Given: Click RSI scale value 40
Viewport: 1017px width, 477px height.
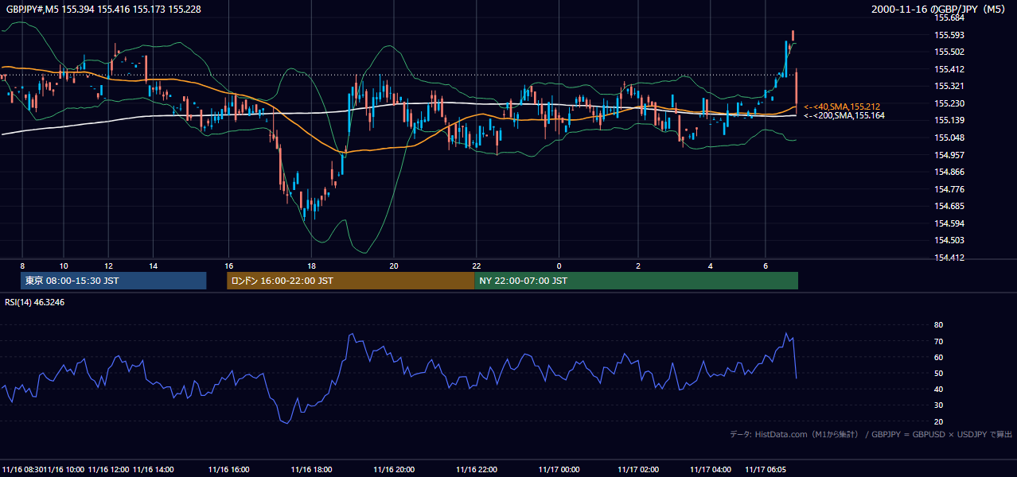Looking at the screenshot, I should (x=938, y=389).
